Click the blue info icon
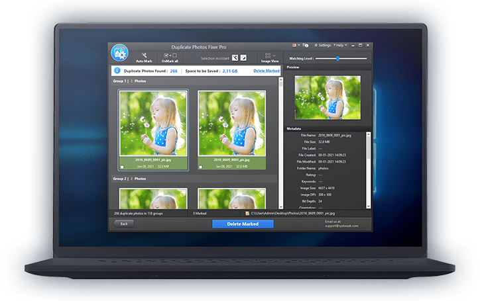 pyautogui.click(x=117, y=69)
